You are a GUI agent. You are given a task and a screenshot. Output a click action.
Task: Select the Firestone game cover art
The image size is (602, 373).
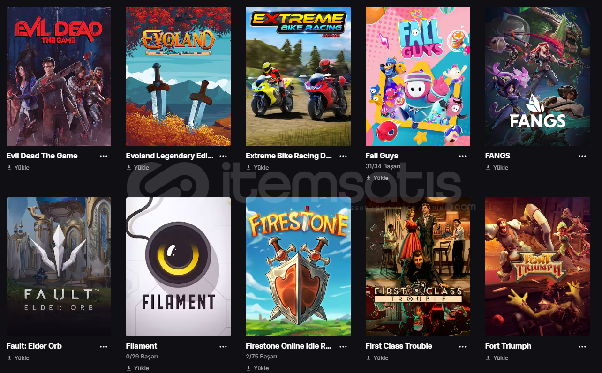[x=298, y=267]
